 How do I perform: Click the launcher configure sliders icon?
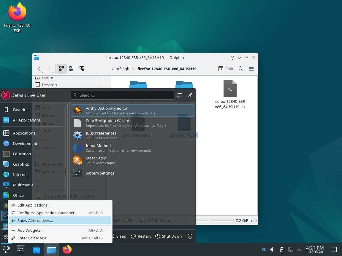(180, 95)
